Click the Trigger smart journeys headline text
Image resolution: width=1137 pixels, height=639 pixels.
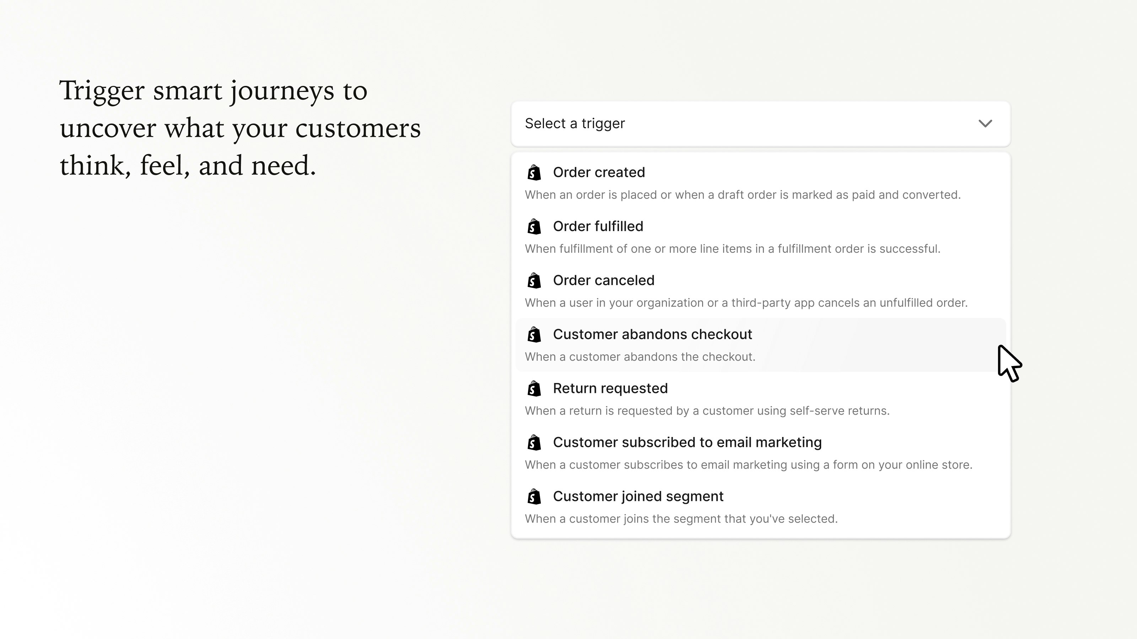pos(240,128)
